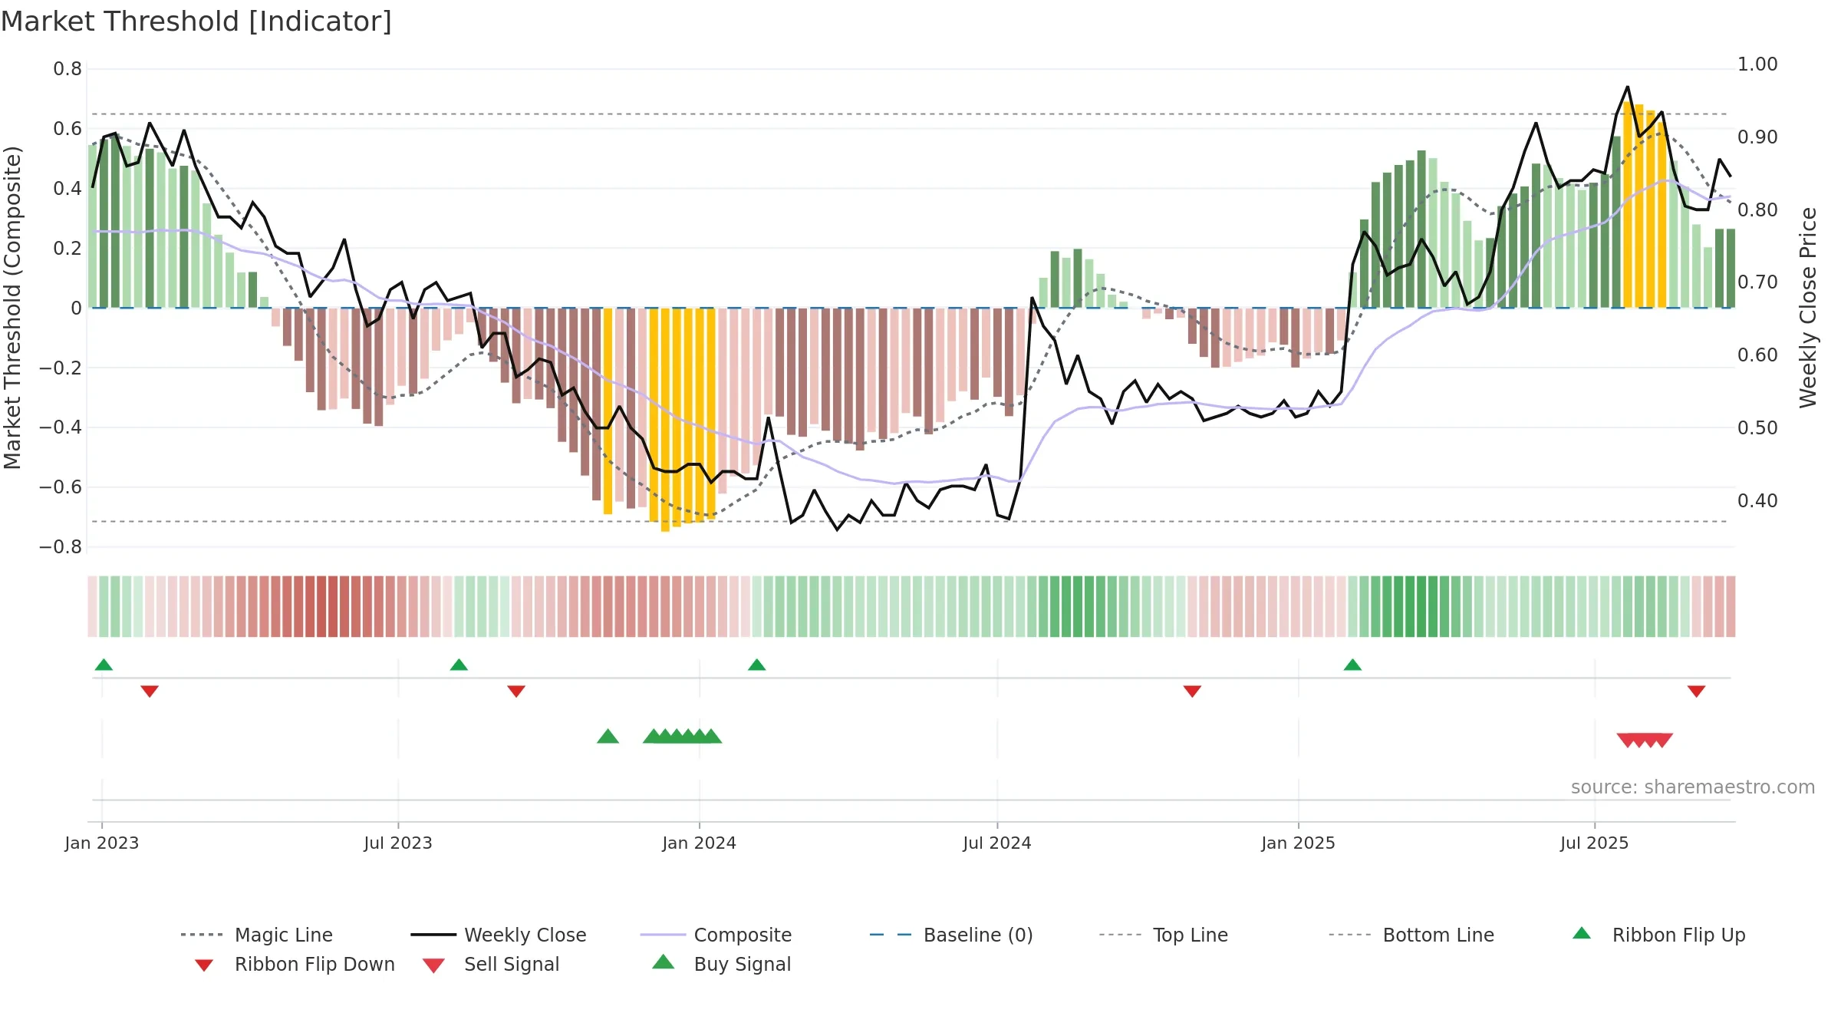The height and width of the screenshot is (1036, 1841).
Task: Toggle the Ribbon Flip Up legend entry
Action: [x=1658, y=935]
